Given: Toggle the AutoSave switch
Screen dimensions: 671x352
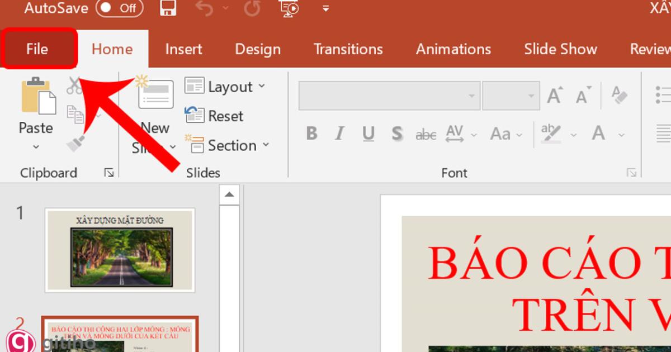Looking at the screenshot, I should (119, 8).
